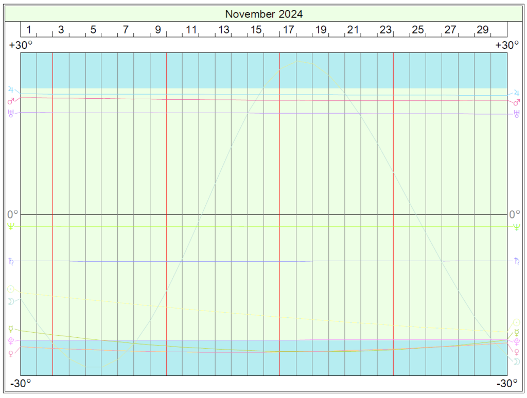The height and width of the screenshot is (398, 527).
Task: Select the Moon crescent on the left edge
Action: (x=11, y=301)
